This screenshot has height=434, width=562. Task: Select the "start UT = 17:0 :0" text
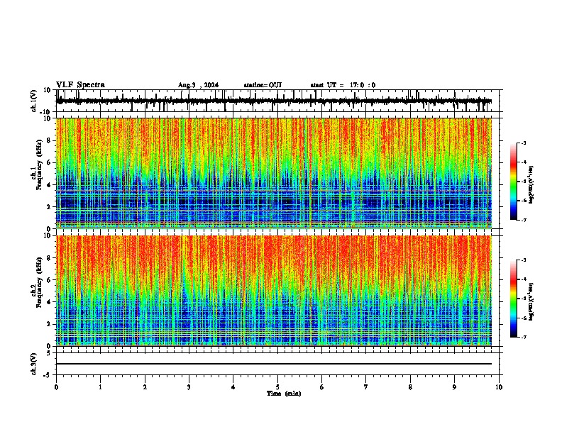(343, 85)
